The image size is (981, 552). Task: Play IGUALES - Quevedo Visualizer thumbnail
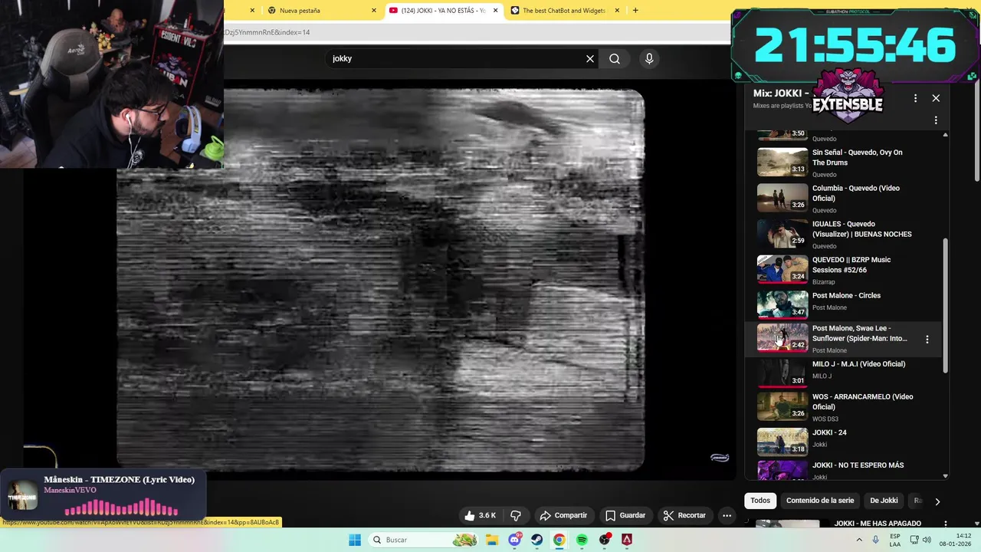click(783, 234)
